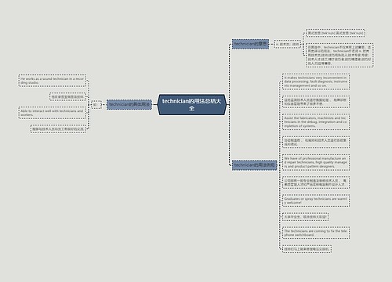The height and width of the screenshot is (282, 392).
Task: Click the pronunciation node with [tek'nɪʃn]
Action: pyautogui.click(x=336, y=33)
